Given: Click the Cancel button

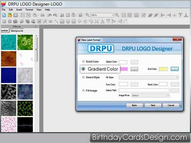Looking at the screenshot, I should pos(171,105).
